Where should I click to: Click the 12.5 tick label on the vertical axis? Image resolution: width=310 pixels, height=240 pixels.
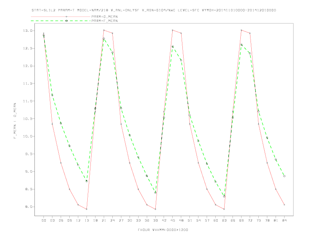click(27, 48)
